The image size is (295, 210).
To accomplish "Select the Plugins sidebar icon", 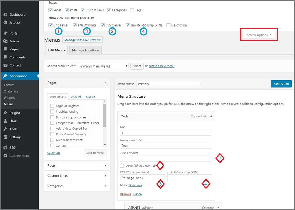I will click(5, 113).
